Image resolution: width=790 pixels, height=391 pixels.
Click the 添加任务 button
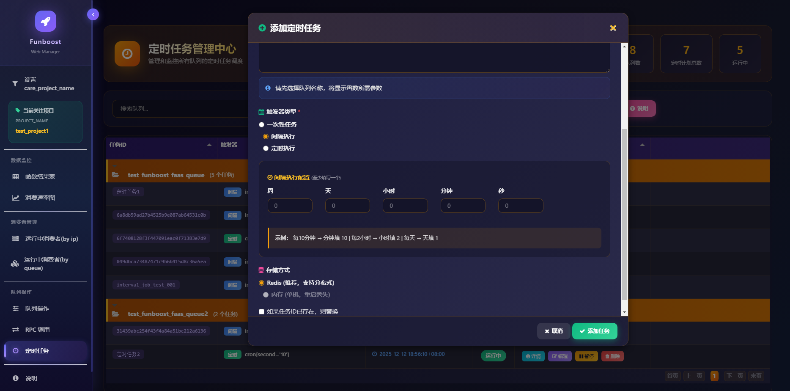595,331
